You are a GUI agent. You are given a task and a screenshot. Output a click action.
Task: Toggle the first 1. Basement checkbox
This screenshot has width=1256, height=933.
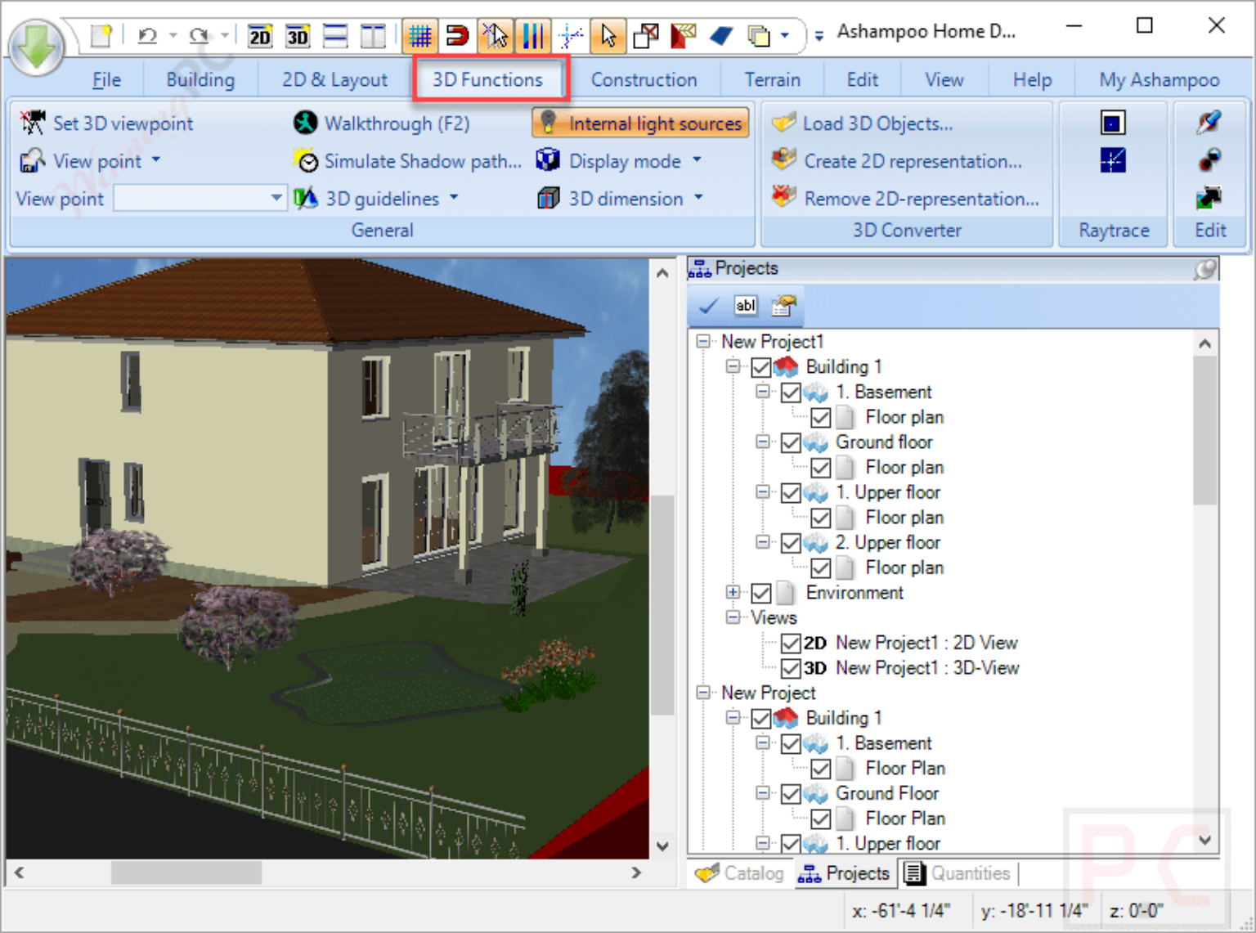point(791,392)
